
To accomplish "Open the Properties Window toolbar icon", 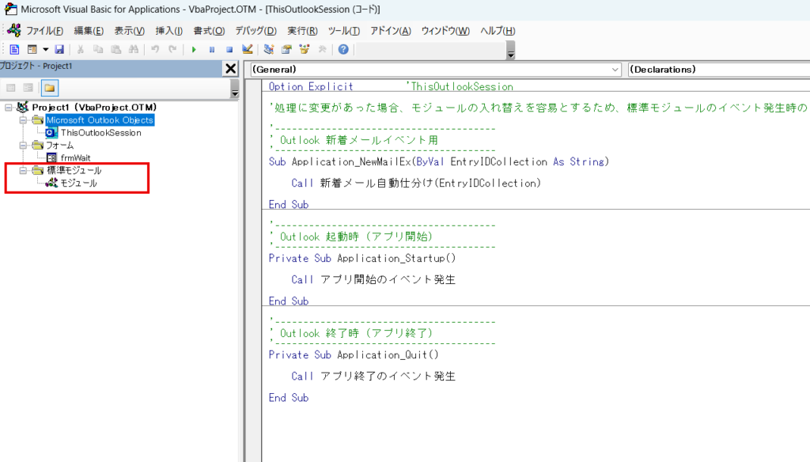I will 286,49.
